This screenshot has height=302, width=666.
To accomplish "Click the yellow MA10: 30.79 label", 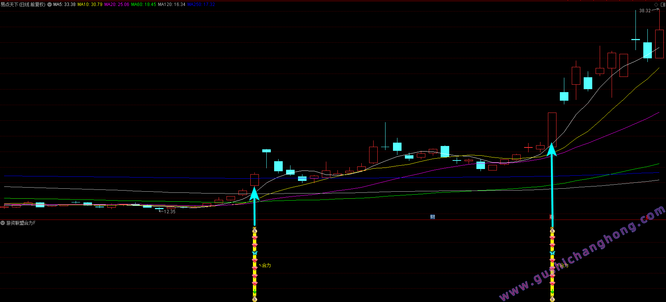I will [90, 4].
